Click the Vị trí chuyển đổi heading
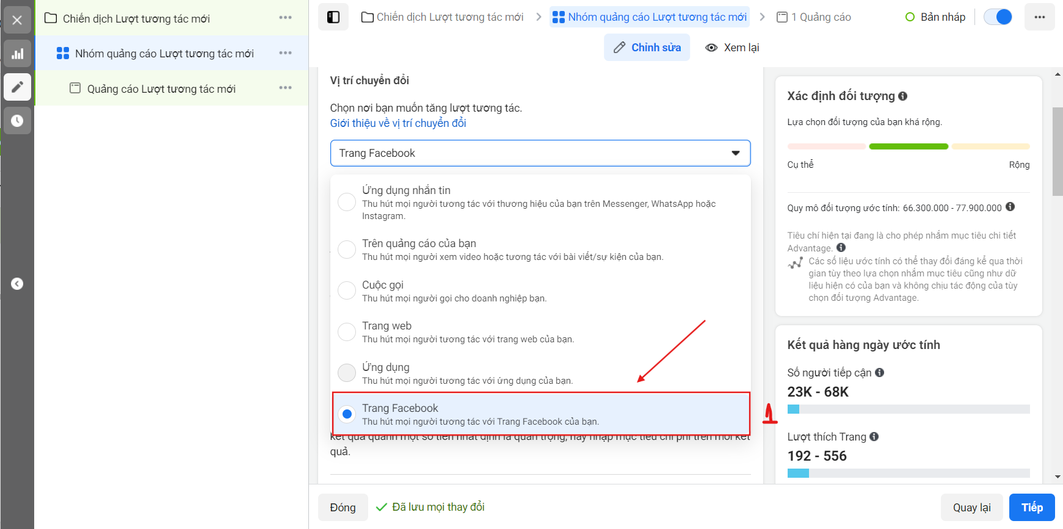This screenshot has height=529, width=1063. (369, 81)
